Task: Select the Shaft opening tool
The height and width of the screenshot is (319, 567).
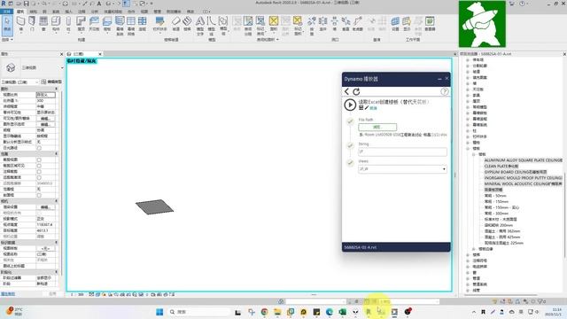Action: tap(322, 24)
